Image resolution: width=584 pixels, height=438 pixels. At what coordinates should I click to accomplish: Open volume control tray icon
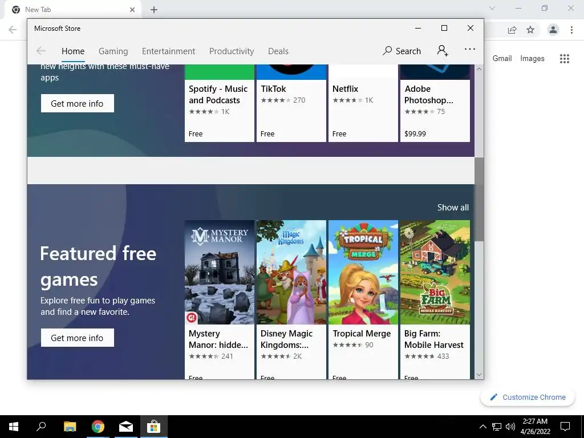(510, 427)
